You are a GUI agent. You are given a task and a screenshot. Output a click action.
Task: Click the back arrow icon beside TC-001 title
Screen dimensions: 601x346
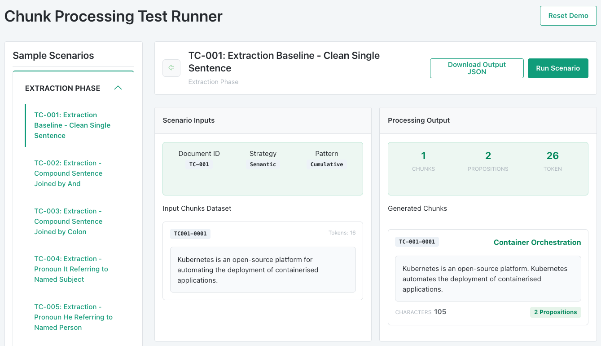pyautogui.click(x=171, y=68)
